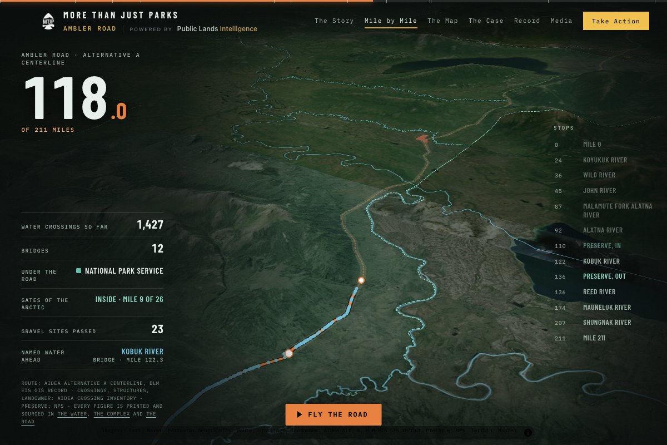Click the Bridges count of 12
The width and height of the screenshot is (667, 445).
click(x=158, y=249)
